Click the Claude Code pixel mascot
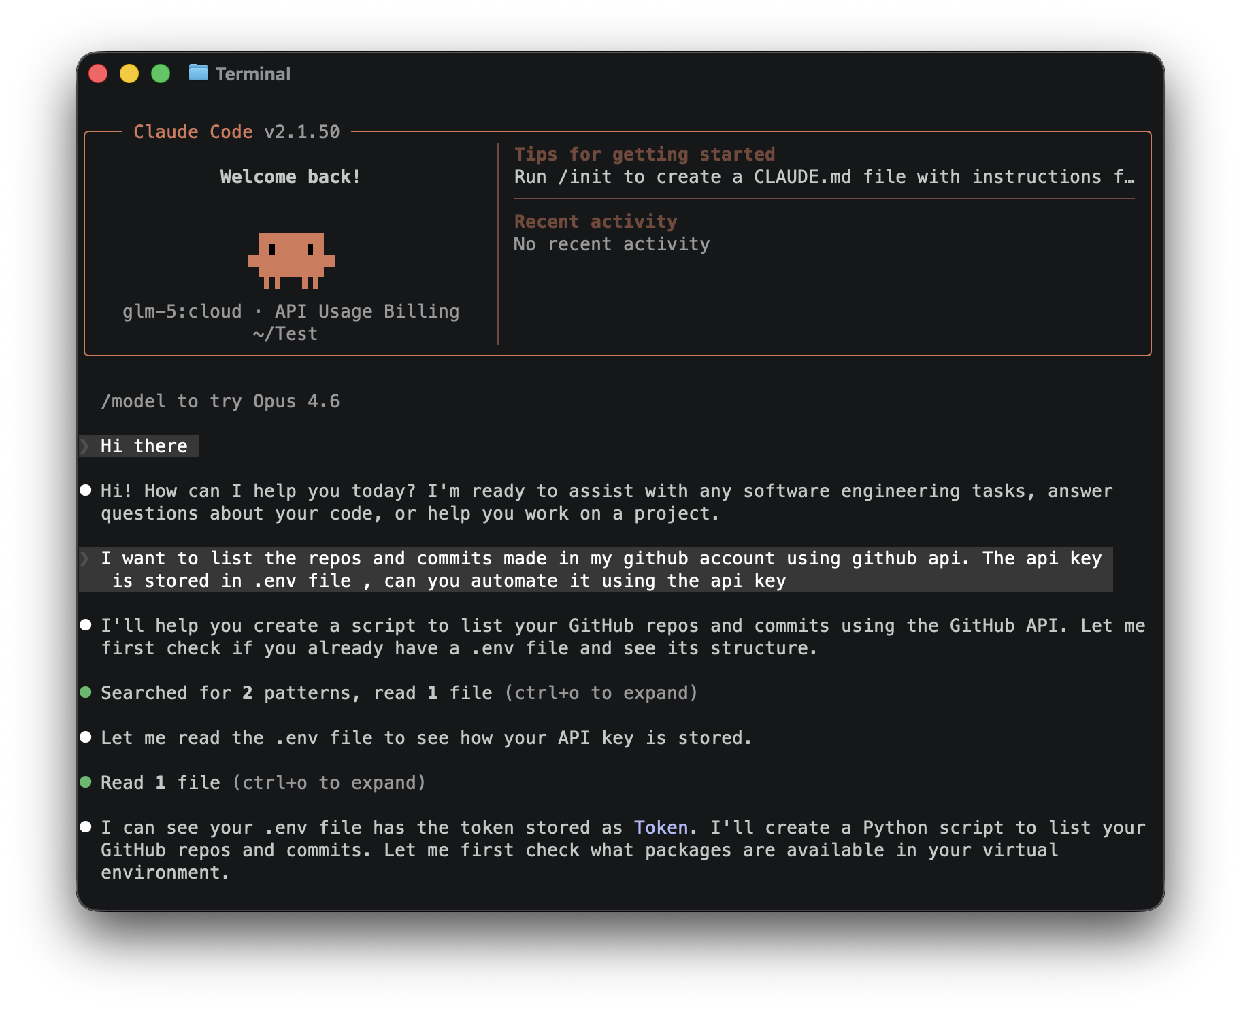 pyautogui.click(x=291, y=260)
